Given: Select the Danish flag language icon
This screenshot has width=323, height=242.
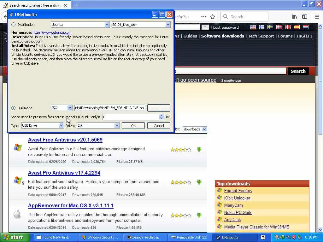Looking at the screenshot, I should click(x=288, y=27).
